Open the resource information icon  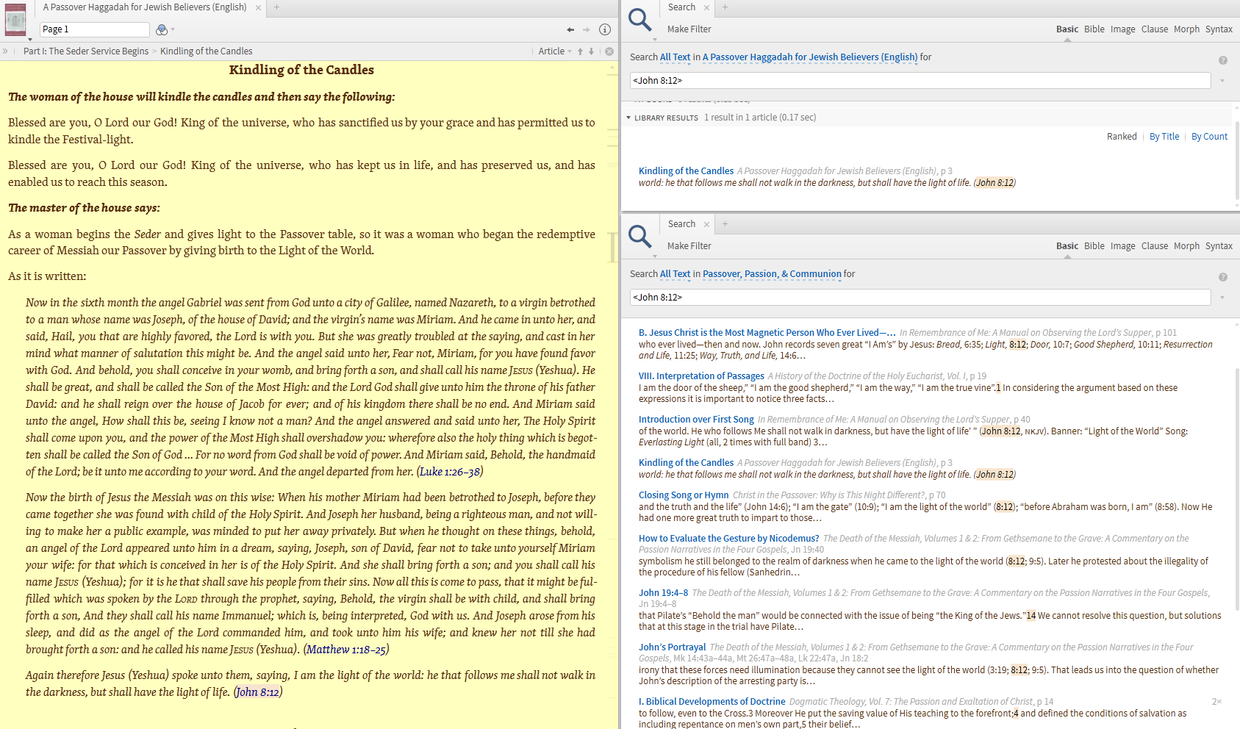[605, 29]
